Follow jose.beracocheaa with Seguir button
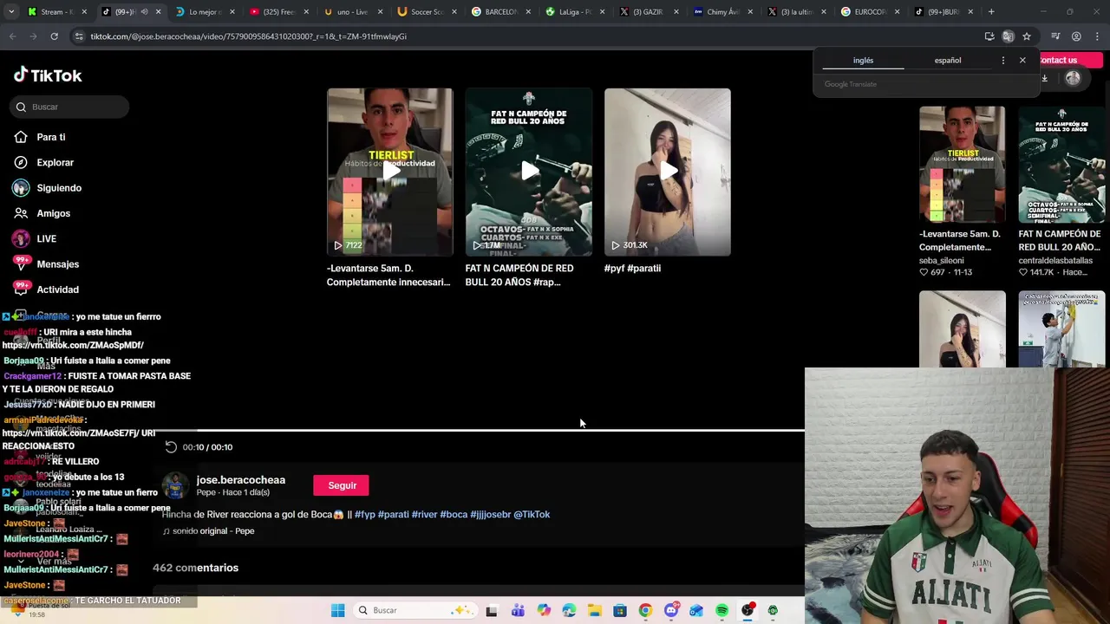Image resolution: width=1110 pixels, height=624 pixels. pyautogui.click(x=342, y=485)
